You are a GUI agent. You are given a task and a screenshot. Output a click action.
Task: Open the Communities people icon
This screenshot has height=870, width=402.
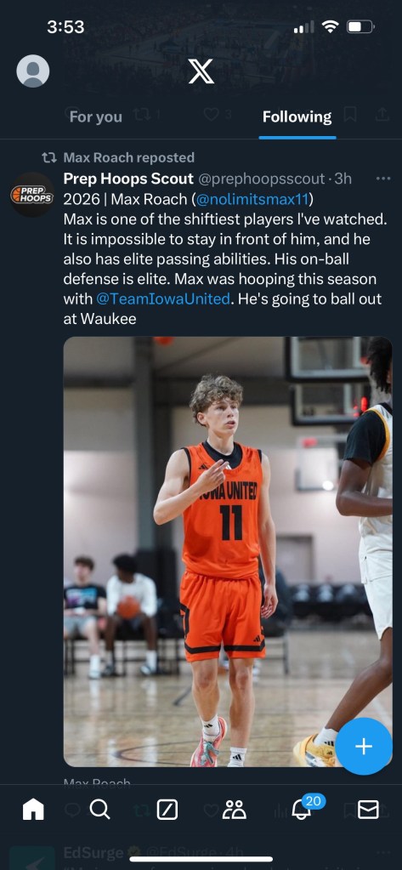pos(234,810)
